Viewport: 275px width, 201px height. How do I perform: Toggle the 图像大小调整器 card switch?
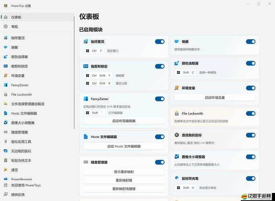click(x=250, y=157)
